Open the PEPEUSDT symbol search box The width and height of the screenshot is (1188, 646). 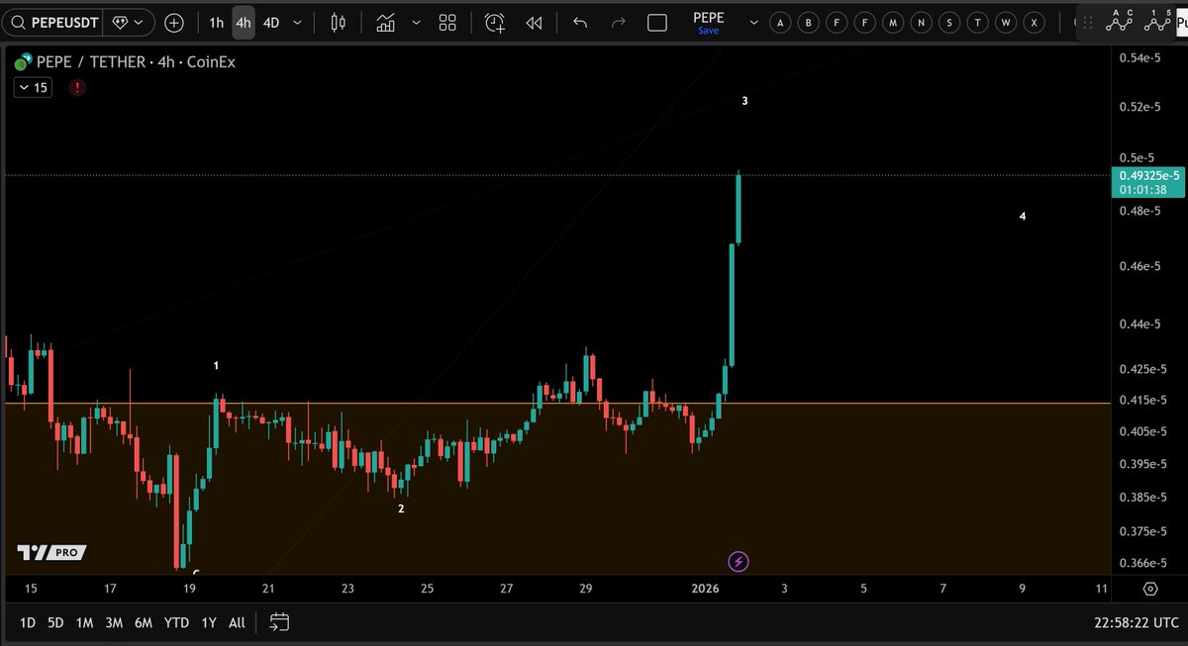tap(51, 22)
